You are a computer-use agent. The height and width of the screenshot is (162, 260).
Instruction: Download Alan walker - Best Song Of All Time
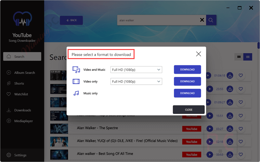coord(230,155)
